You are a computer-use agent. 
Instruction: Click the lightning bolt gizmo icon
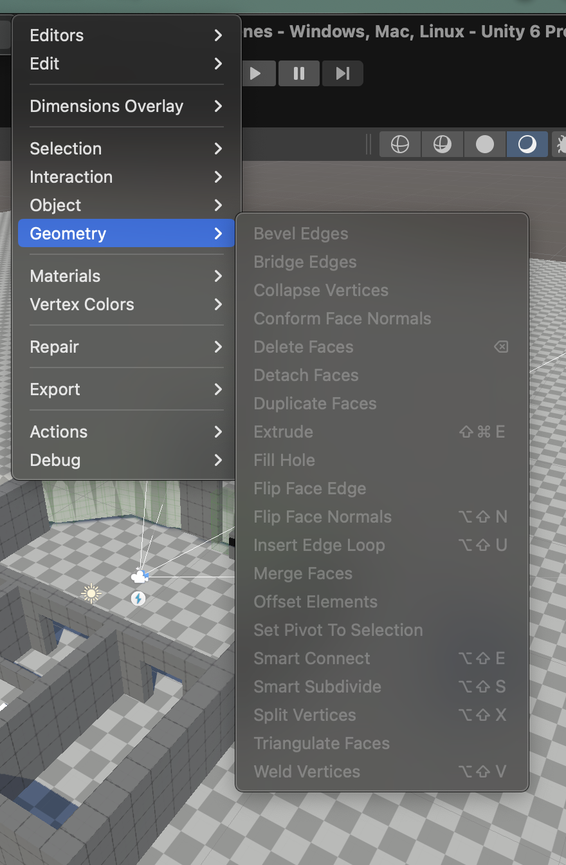click(138, 599)
